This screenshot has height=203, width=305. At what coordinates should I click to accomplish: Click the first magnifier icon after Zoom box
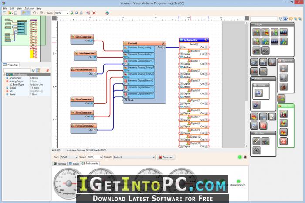click(x=72, y=13)
